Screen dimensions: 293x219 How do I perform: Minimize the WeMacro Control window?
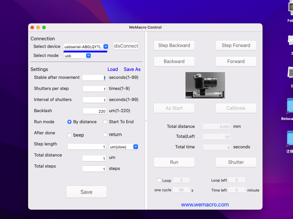click(x=38, y=27)
